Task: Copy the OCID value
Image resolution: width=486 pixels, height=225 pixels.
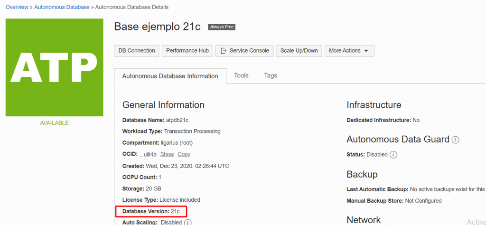Action: click(x=184, y=154)
